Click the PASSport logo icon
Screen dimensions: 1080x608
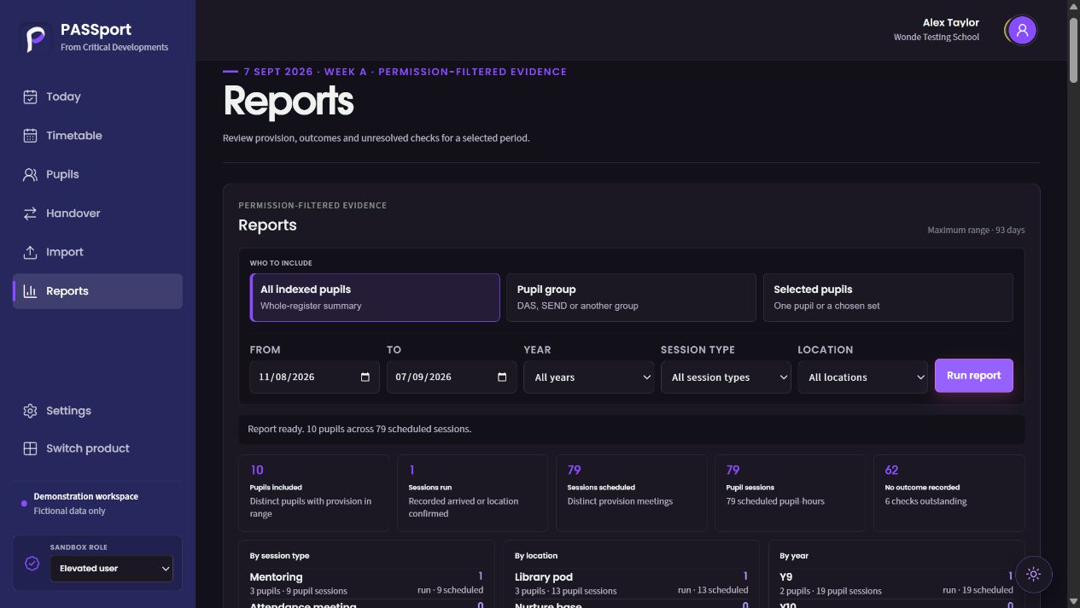(x=36, y=38)
